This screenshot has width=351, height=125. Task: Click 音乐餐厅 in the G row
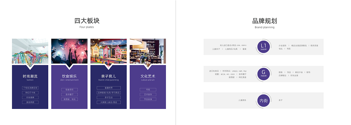tap(242, 74)
